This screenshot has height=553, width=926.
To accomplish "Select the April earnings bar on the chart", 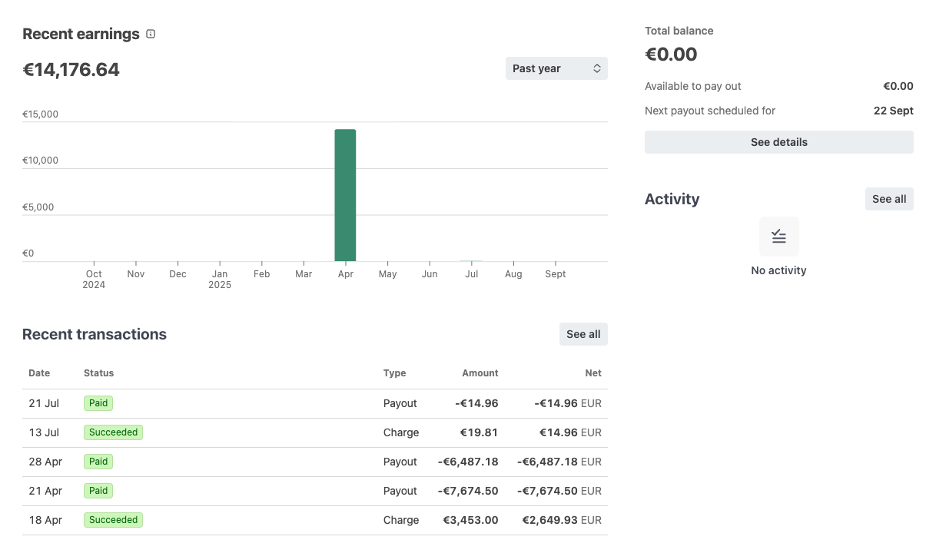I will [345, 194].
